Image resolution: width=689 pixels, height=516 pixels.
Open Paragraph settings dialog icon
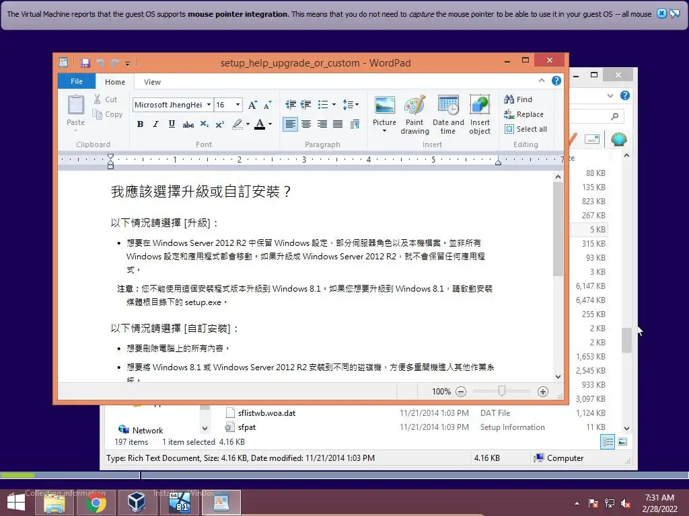coord(355,124)
